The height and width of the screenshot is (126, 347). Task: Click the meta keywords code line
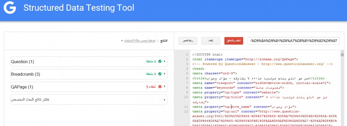click(x=238, y=88)
